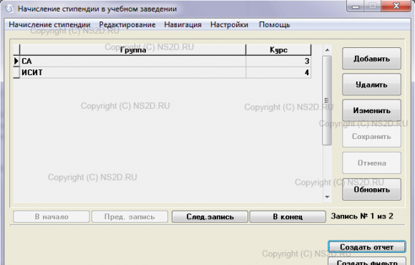The height and width of the screenshot is (265, 415).
Task: Click the Группа column header
Action: 133,50
